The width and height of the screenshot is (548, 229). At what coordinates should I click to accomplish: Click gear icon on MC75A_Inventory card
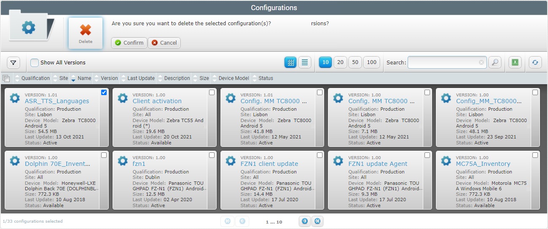coord(446,161)
